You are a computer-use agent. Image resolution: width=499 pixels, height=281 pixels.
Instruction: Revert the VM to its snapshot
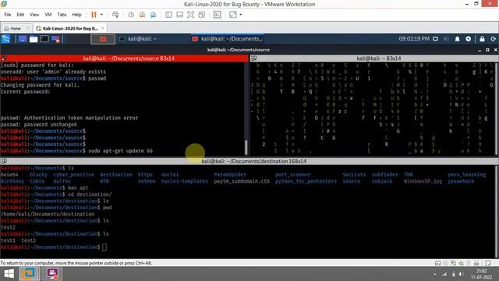[142, 15]
